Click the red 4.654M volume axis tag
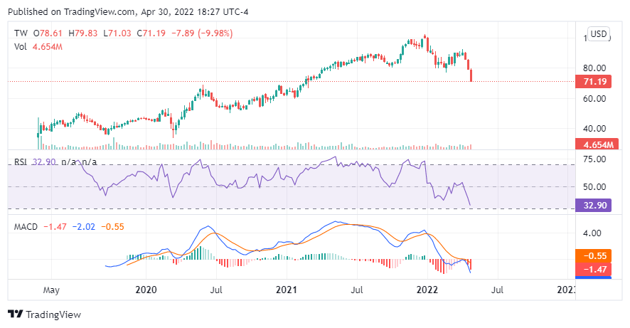630x328 pixels. click(597, 144)
